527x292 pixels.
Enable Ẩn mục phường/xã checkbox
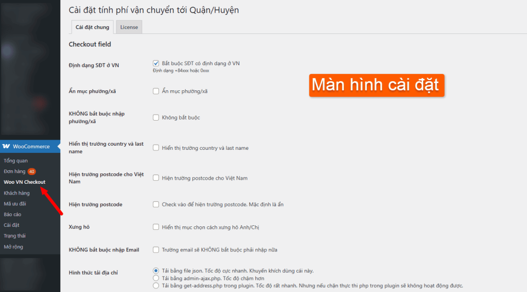pyautogui.click(x=156, y=91)
